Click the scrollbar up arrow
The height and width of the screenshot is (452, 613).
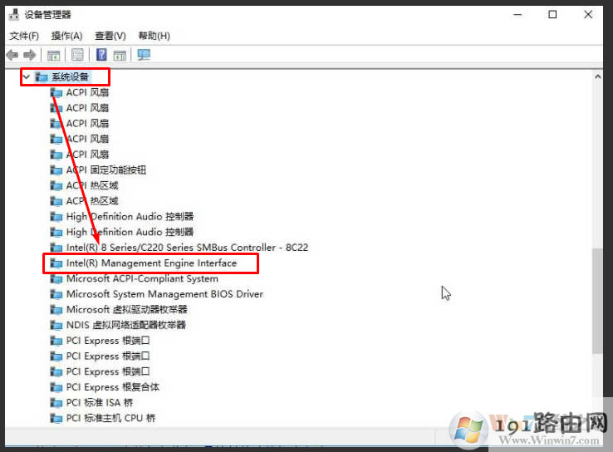[597, 76]
